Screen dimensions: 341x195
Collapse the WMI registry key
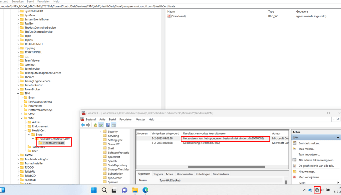(22, 118)
